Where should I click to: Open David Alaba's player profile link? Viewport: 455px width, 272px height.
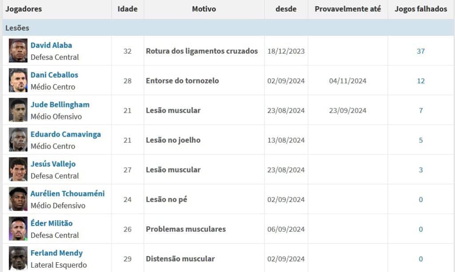(51, 45)
